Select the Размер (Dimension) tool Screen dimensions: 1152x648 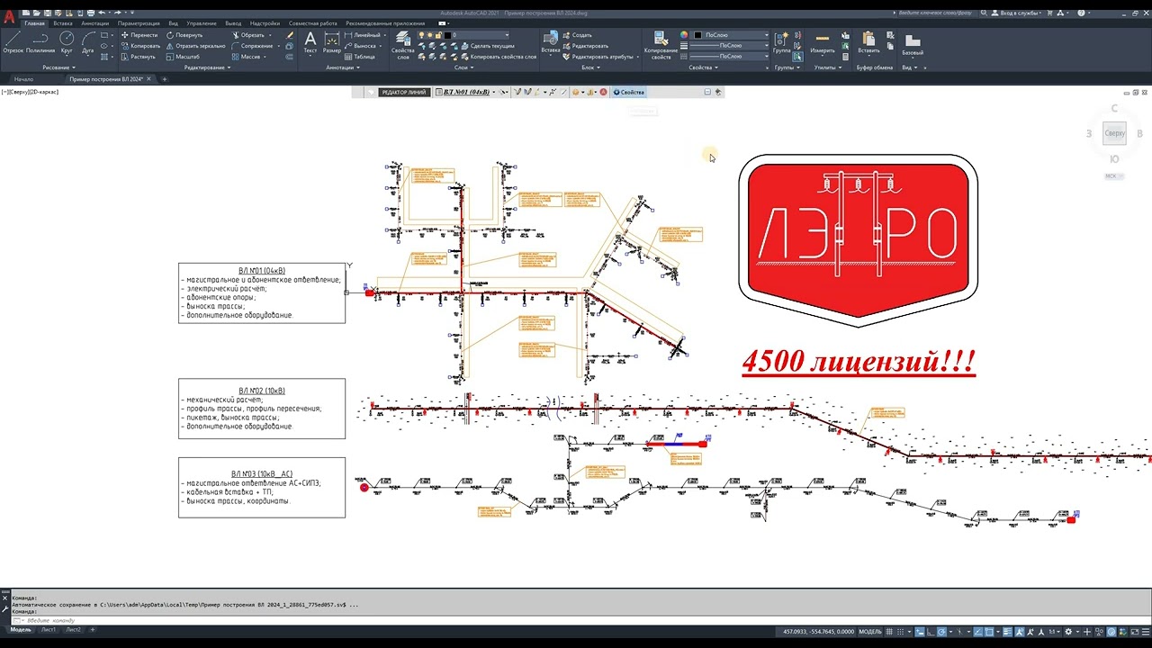tap(332, 42)
